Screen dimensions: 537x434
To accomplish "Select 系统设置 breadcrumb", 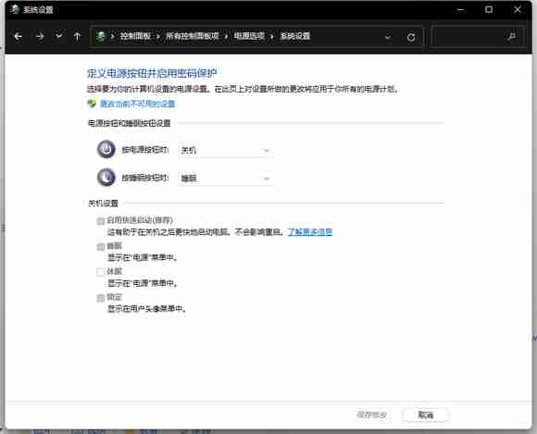I will tap(295, 36).
